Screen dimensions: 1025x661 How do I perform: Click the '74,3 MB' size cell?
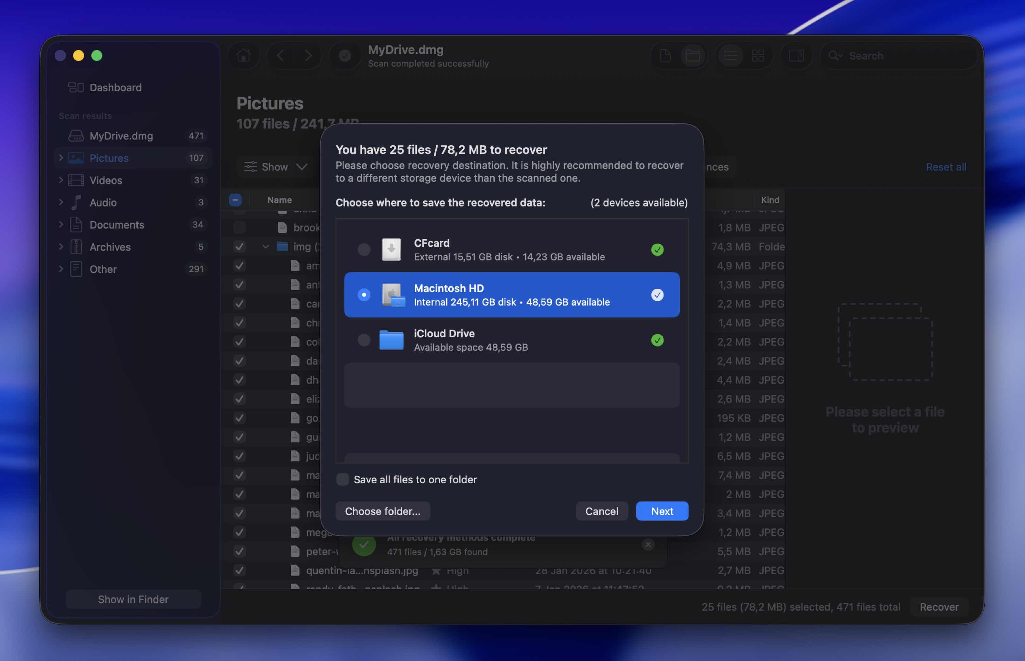pyautogui.click(x=731, y=247)
